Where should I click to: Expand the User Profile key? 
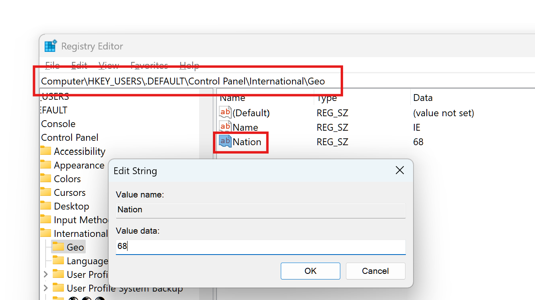point(45,275)
